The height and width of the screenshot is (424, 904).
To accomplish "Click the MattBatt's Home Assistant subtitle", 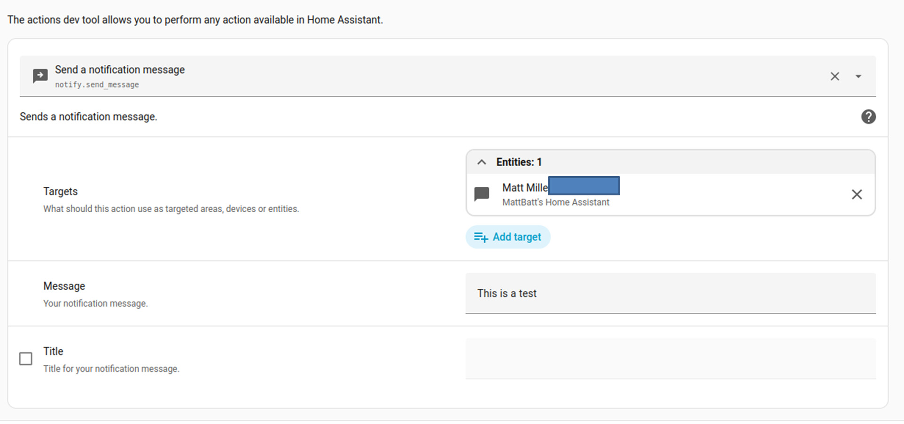I will pyautogui.click(x=555, y=202).
